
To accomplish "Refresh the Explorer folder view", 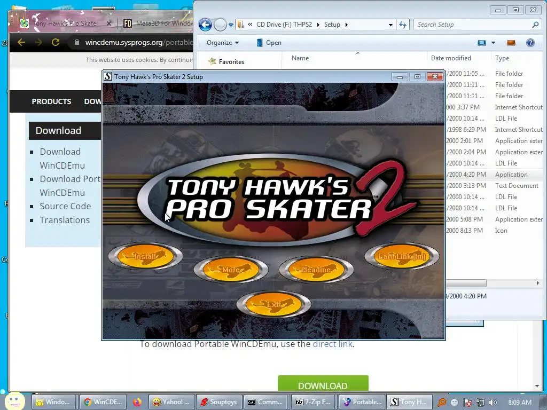I will [x=403, y=25].
